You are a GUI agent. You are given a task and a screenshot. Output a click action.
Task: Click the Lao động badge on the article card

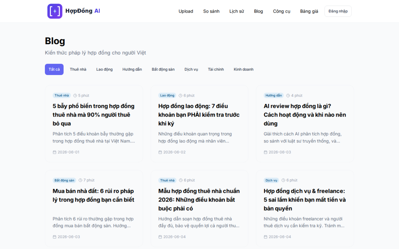tap(167, 96)
